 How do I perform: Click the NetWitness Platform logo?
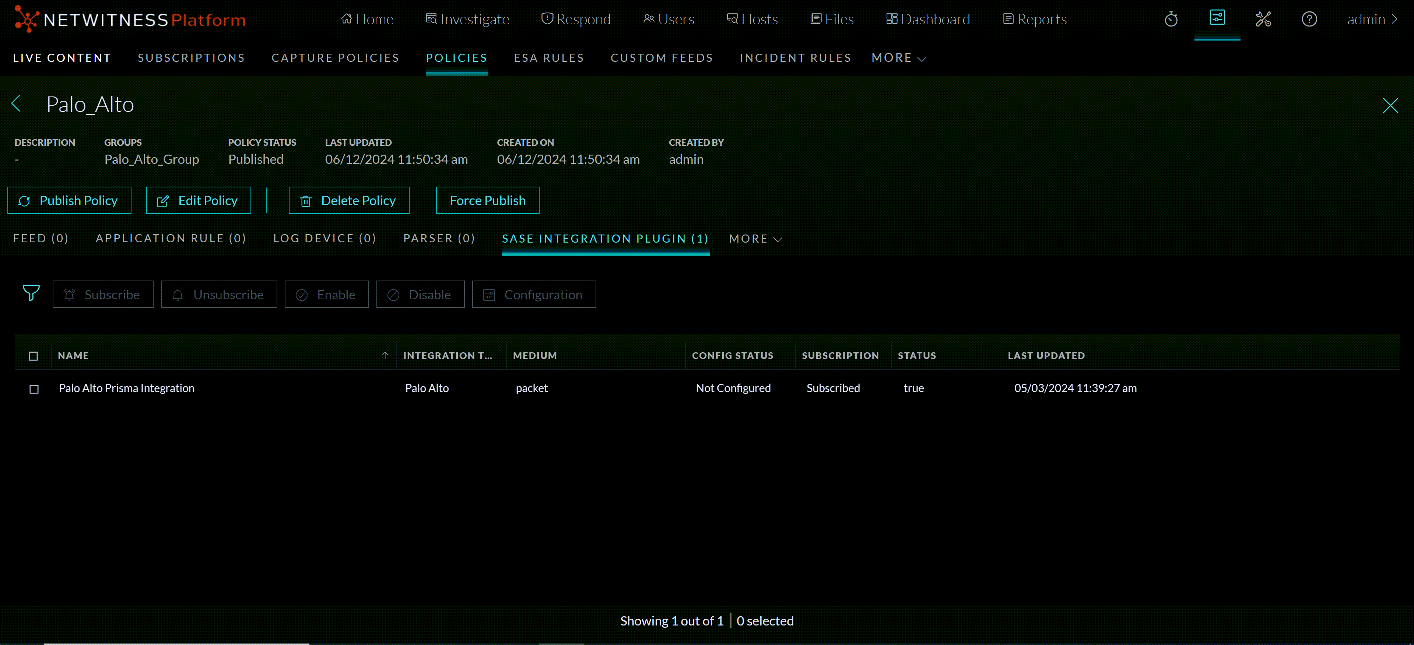coord(130,19)
